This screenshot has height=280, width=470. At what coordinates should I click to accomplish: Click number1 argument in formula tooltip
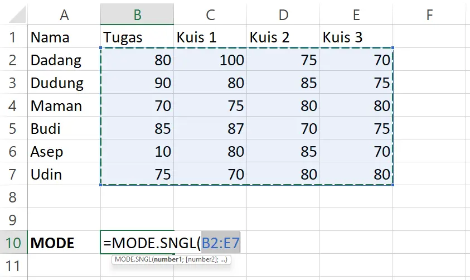(168, 259)
